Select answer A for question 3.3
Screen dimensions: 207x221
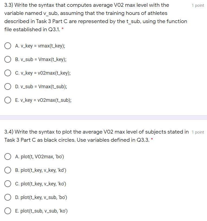(8, 46)
